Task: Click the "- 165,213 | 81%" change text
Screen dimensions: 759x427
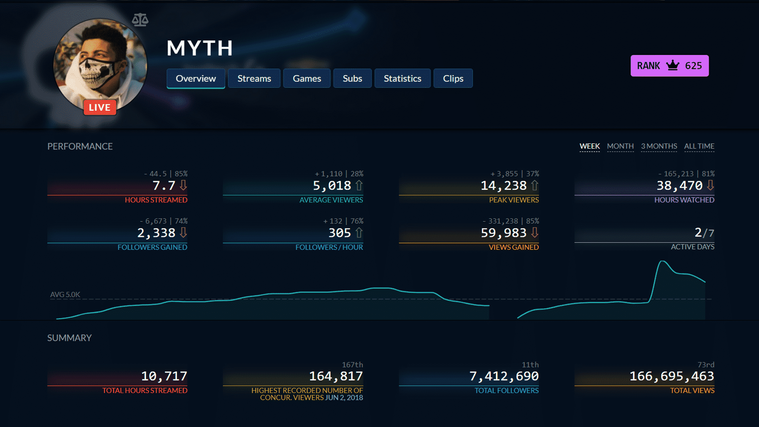Action: pyautogui.click(x=686, y=174)
